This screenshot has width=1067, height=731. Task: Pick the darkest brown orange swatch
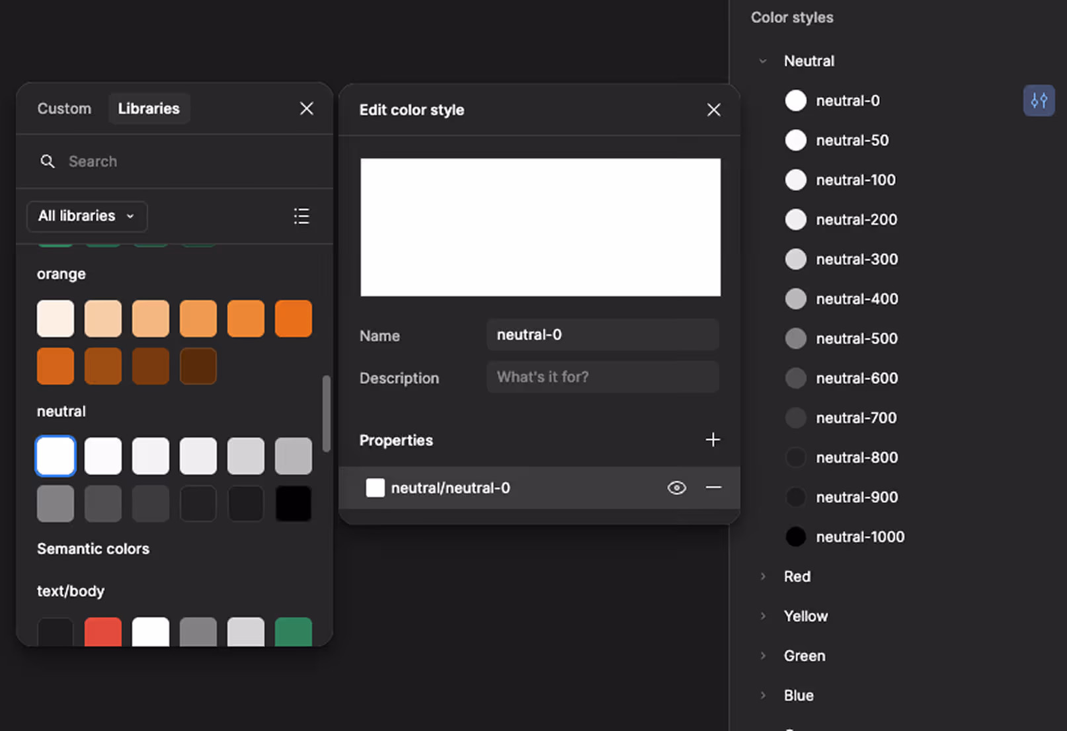coord(198,366)
